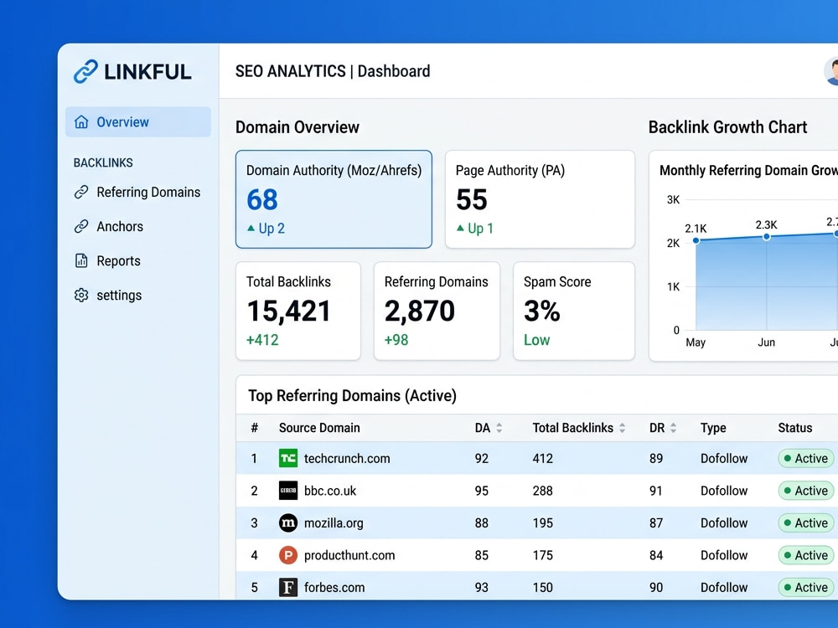
Task: Click the green up arrow beside Up 2
Action: (x=251, y=228)
